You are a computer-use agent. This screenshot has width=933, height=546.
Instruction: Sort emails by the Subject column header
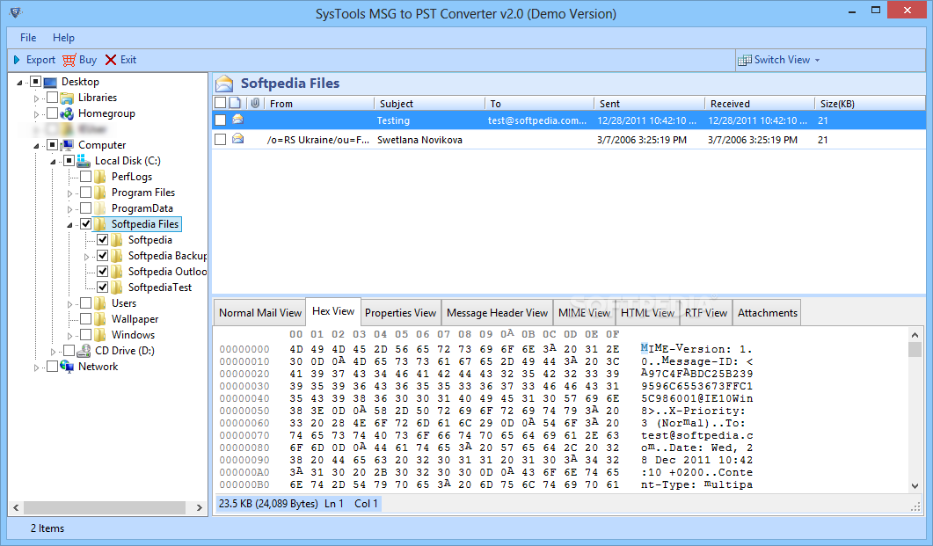pos(429,104)
